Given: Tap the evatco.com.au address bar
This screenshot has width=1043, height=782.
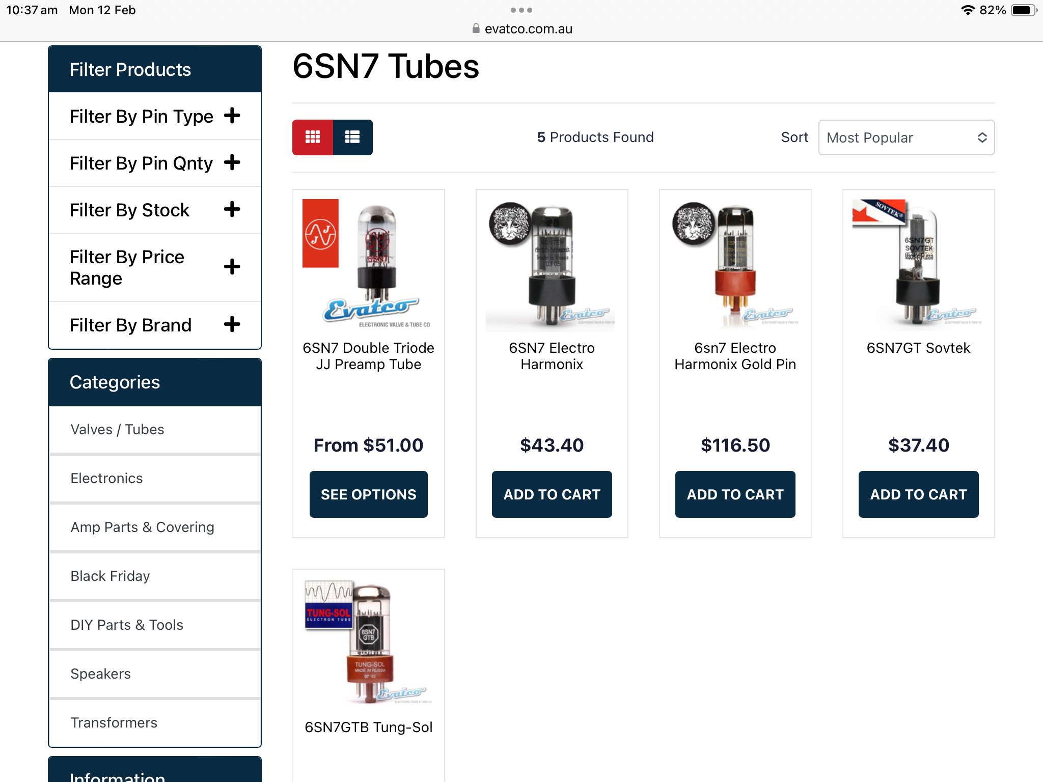Looking at the screenshot, I should (x=528, y=29).
